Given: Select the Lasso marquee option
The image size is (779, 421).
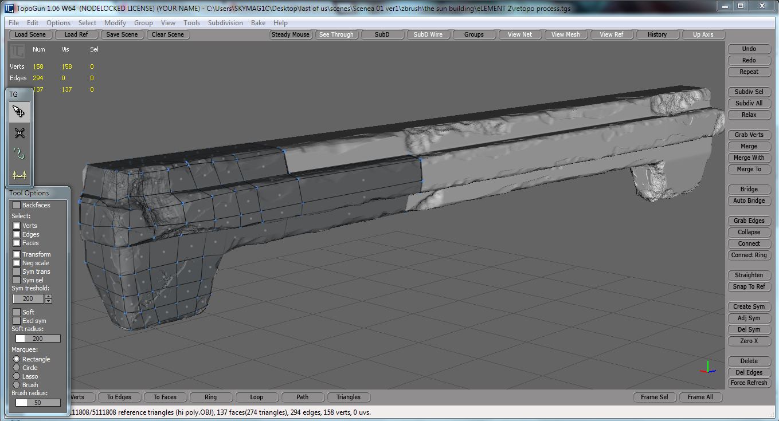Looking at the screenshot, I should pyautogui.click(x=17, y=376).
